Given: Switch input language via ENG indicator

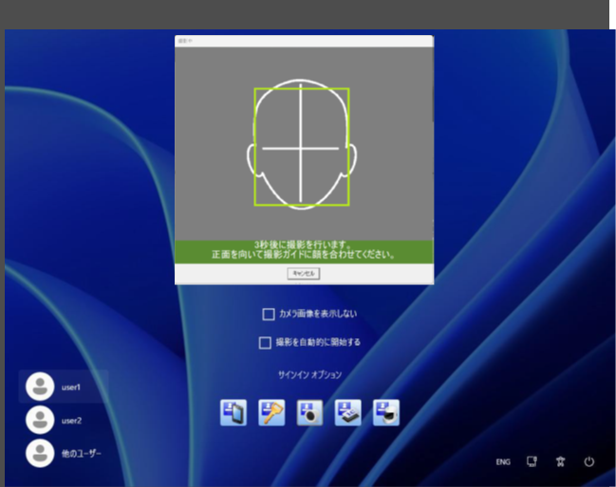Looking at the screenshot, I should pyautogui.click(x=503, y=461).
